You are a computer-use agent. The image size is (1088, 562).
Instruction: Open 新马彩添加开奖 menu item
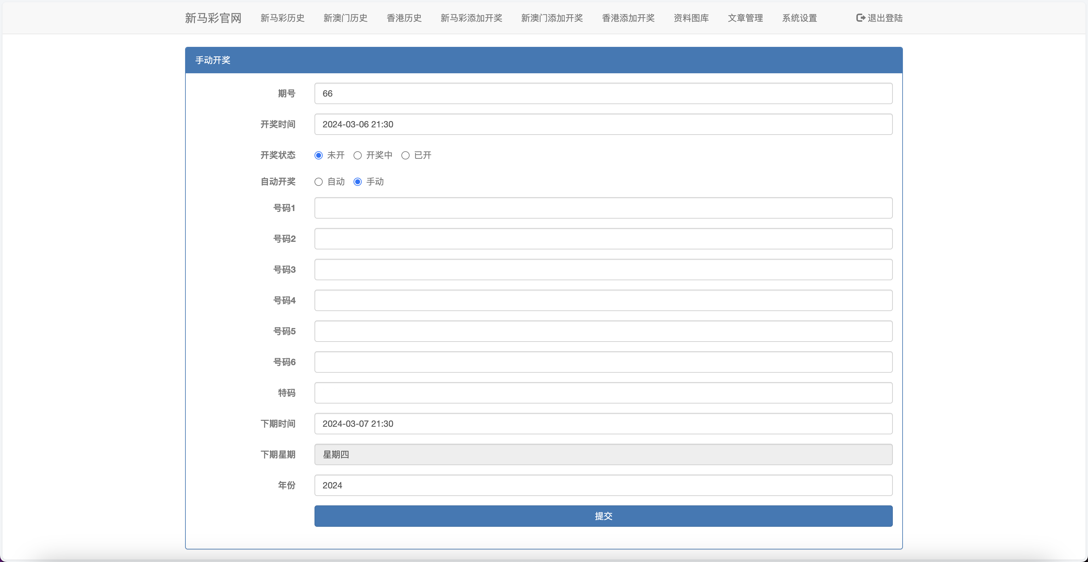tap(471, 18)
